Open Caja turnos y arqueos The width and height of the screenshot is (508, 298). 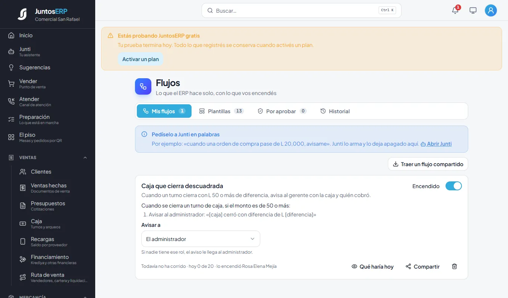click(x=54, y=223)
